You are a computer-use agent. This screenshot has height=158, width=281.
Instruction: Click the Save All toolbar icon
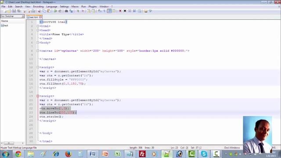click(x=18, y=11)
